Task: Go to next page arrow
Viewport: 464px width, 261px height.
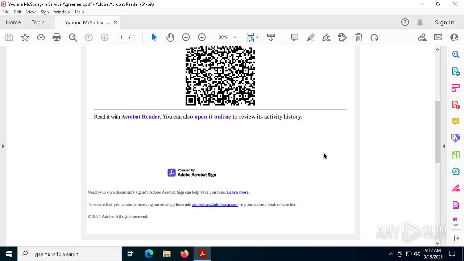Action: (105, 37)
